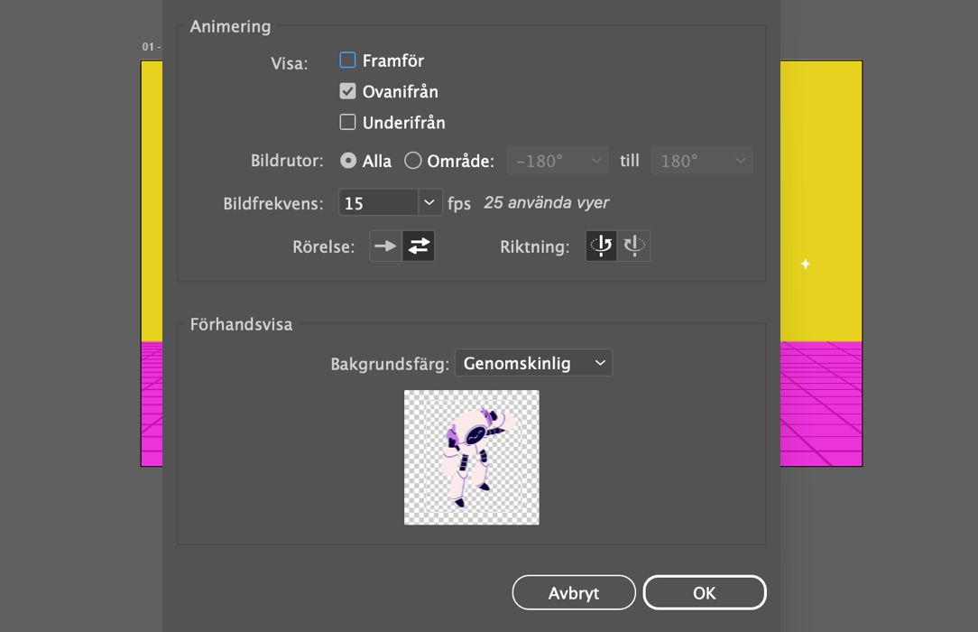Select counterclockwise rotation direction icon
Image resolution: width=978 pixels, height=632 pixels.
[601, 246]
